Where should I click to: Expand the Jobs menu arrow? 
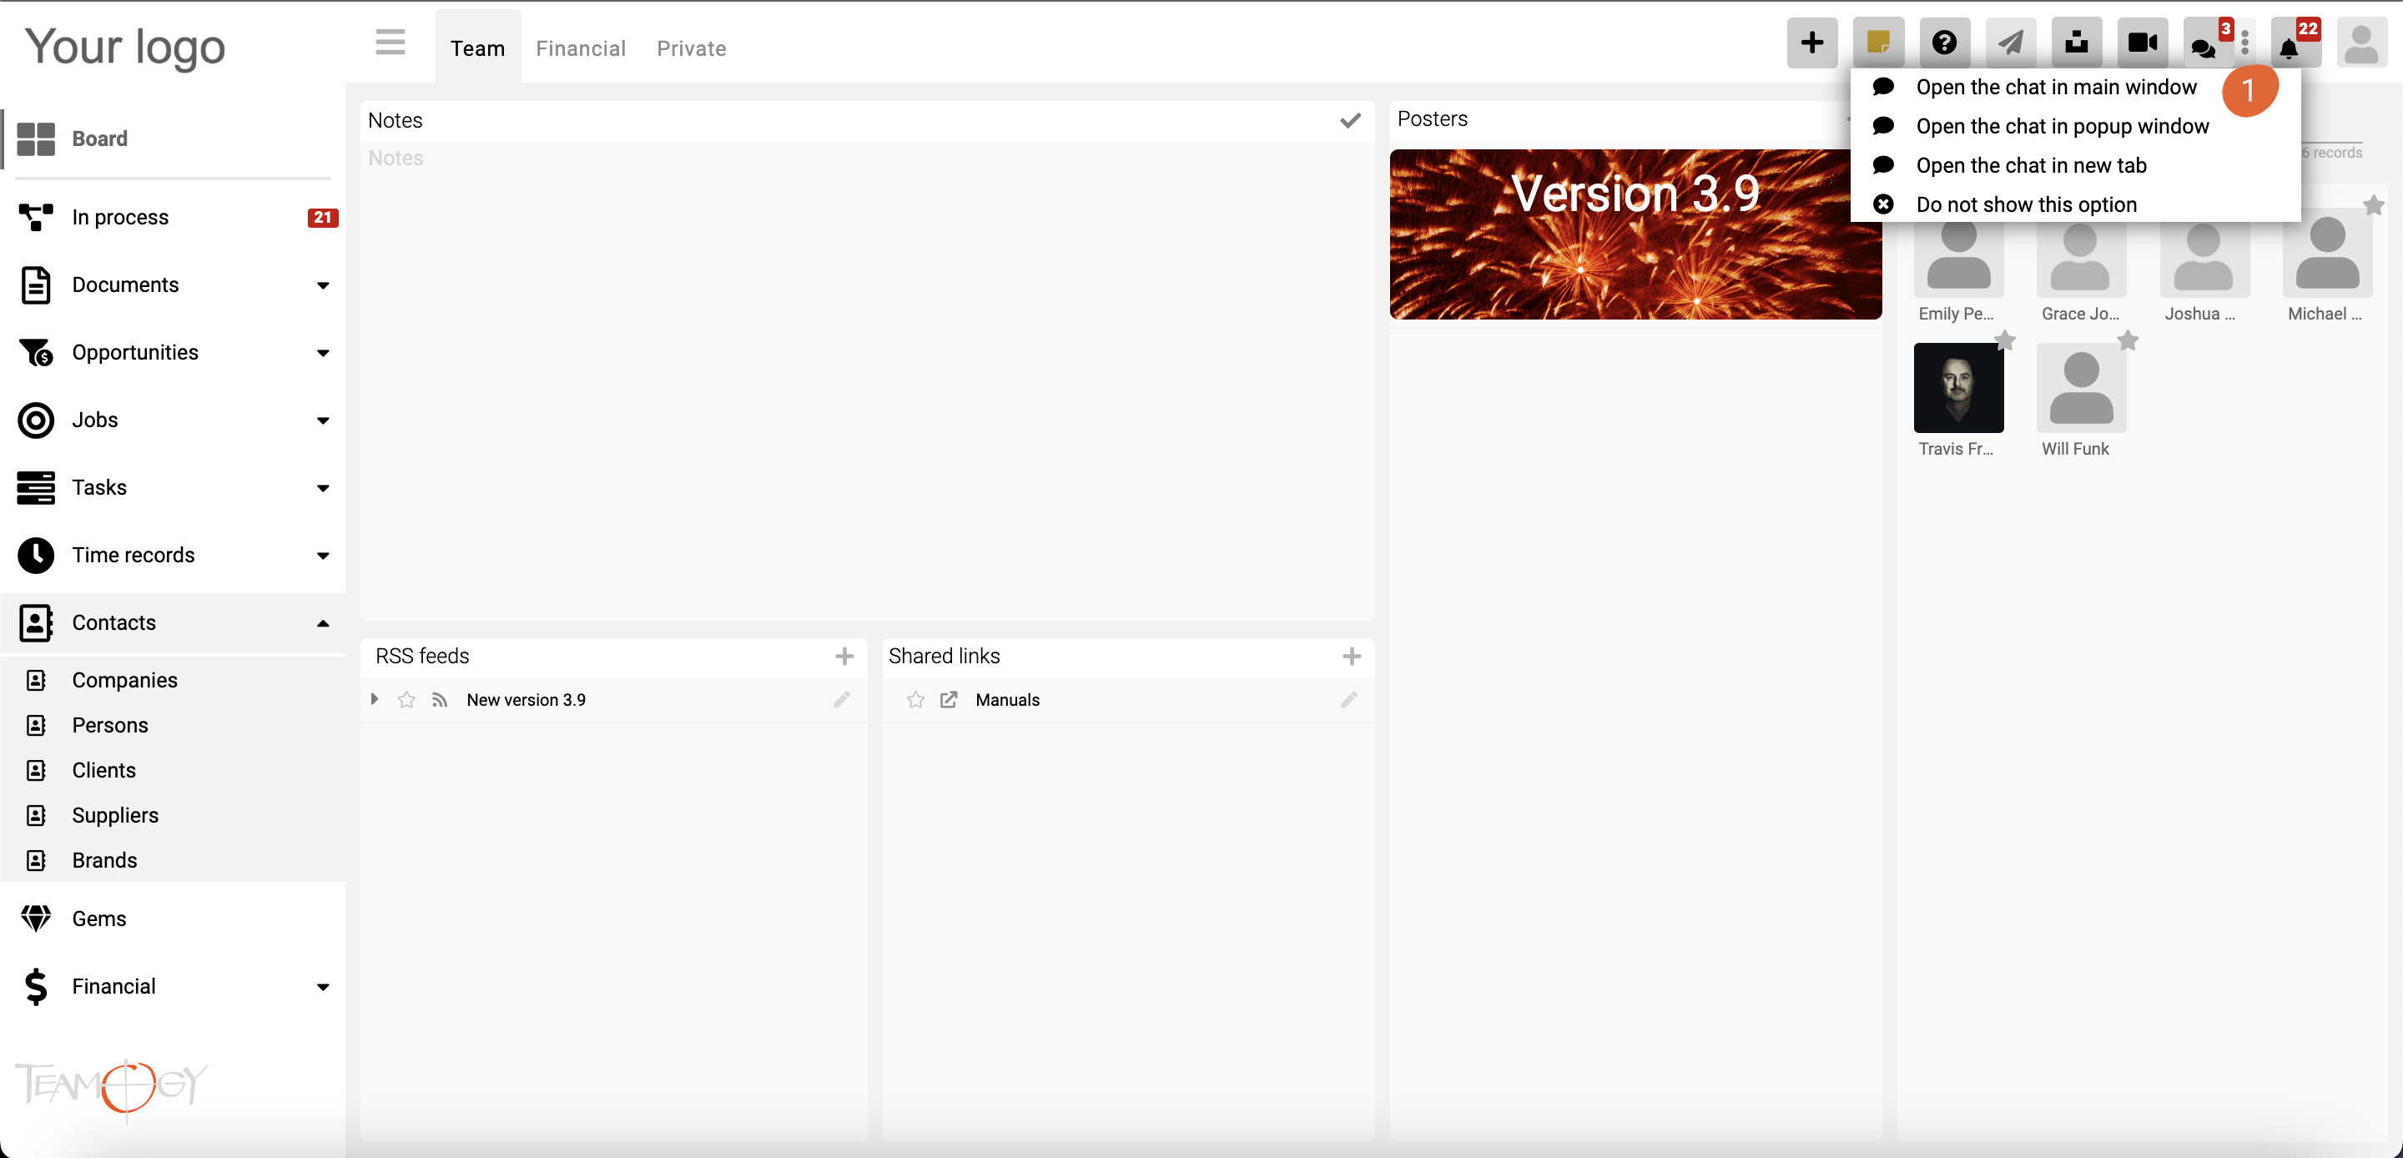[323, 420]
